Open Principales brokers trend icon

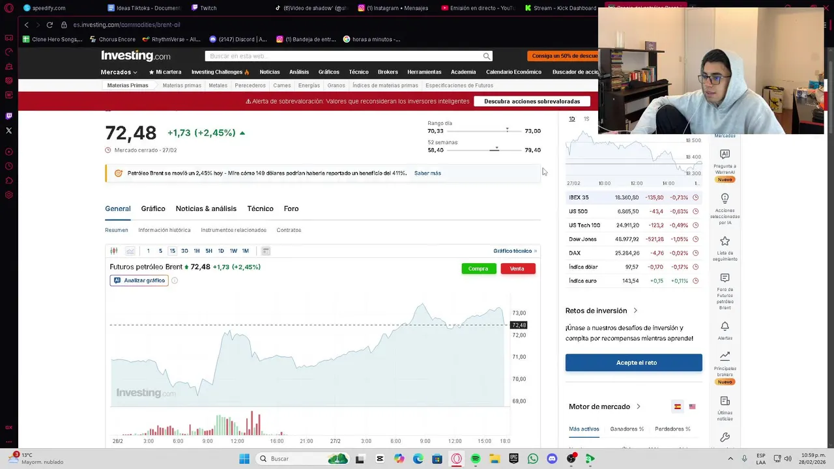click(725, 356)
